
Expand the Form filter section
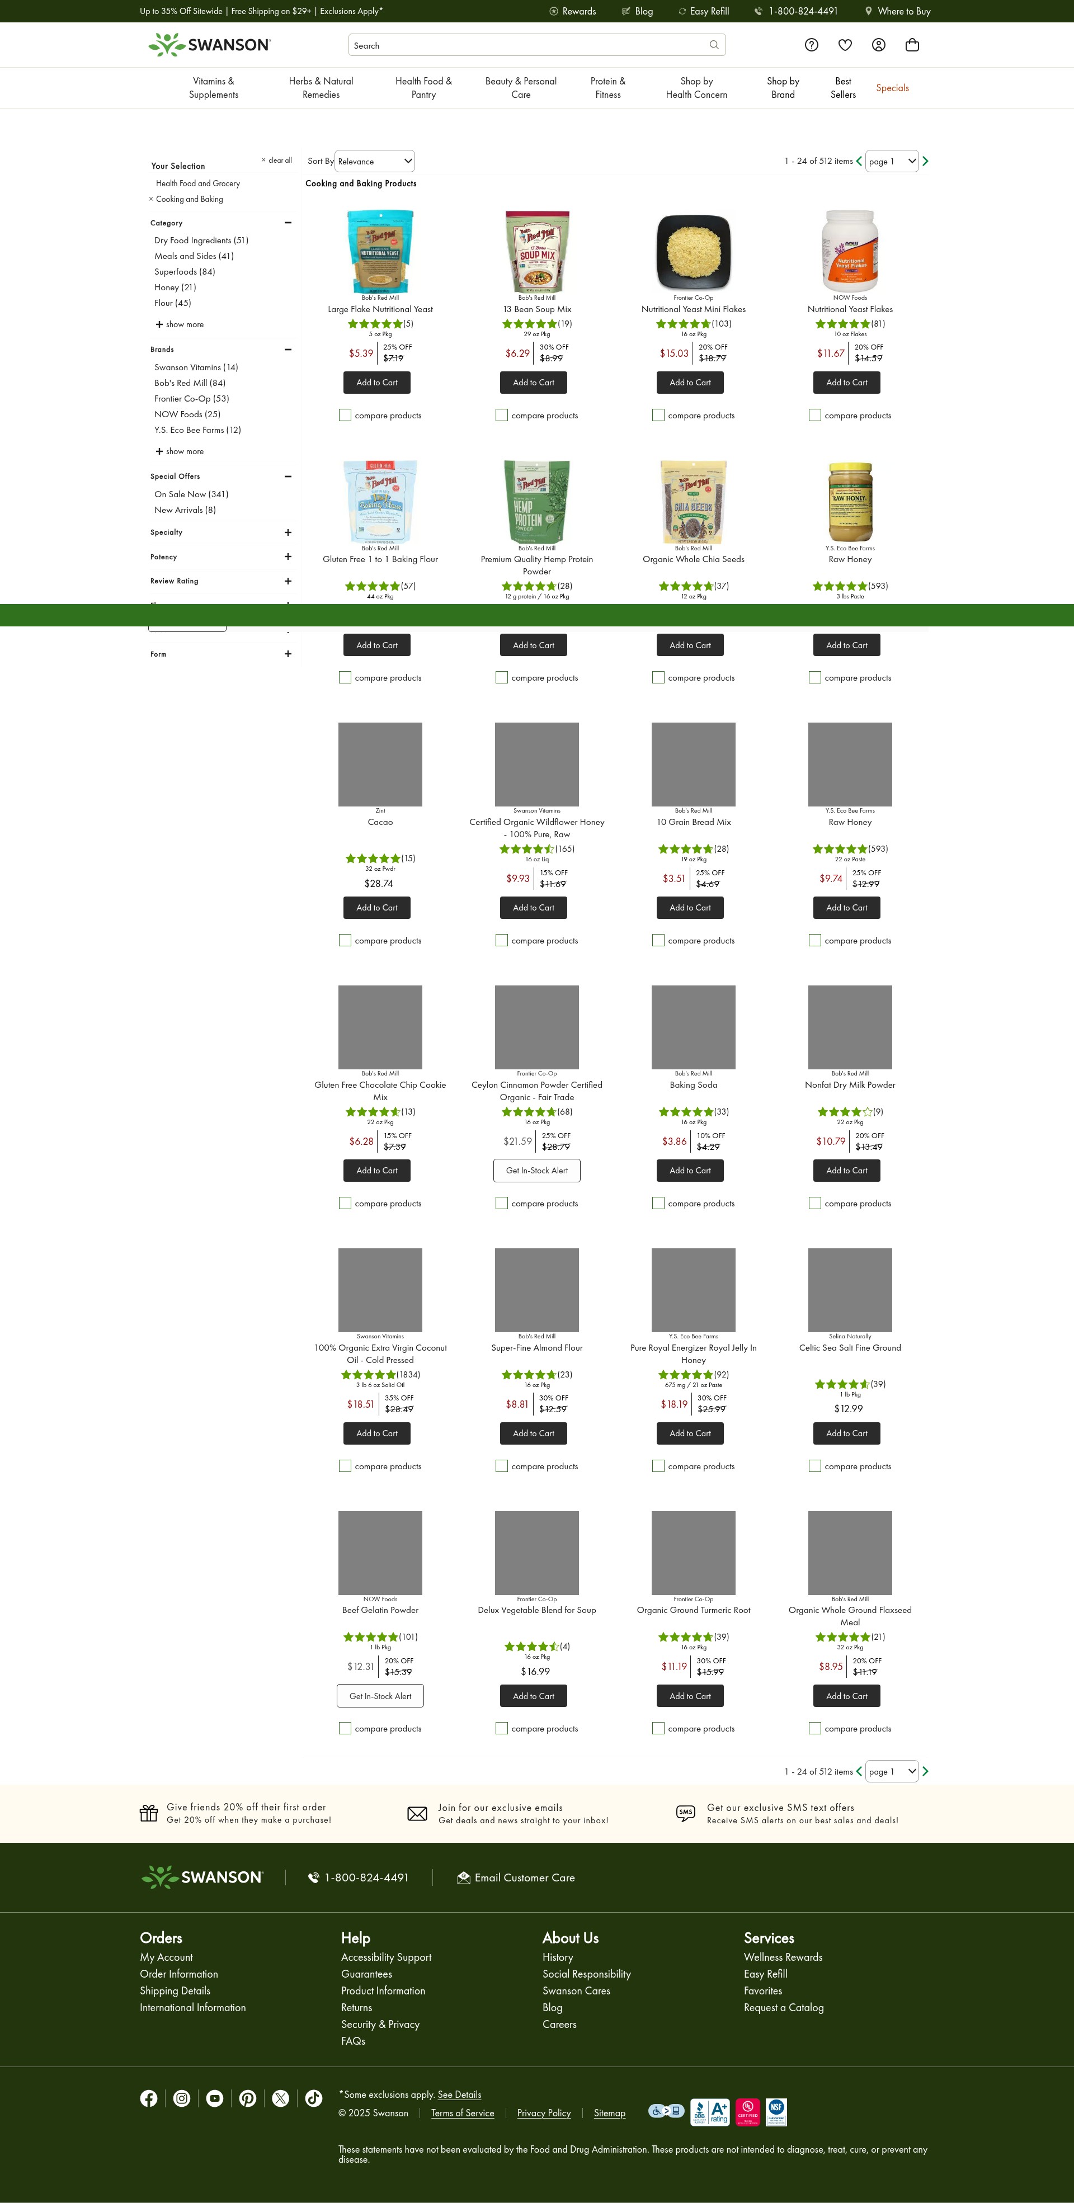288,654
